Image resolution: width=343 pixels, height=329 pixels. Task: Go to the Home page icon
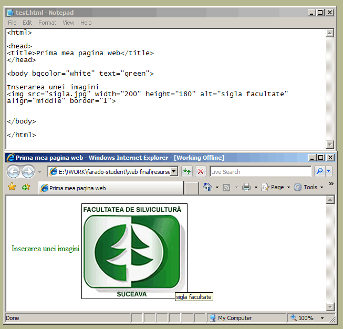click(207, 187)
